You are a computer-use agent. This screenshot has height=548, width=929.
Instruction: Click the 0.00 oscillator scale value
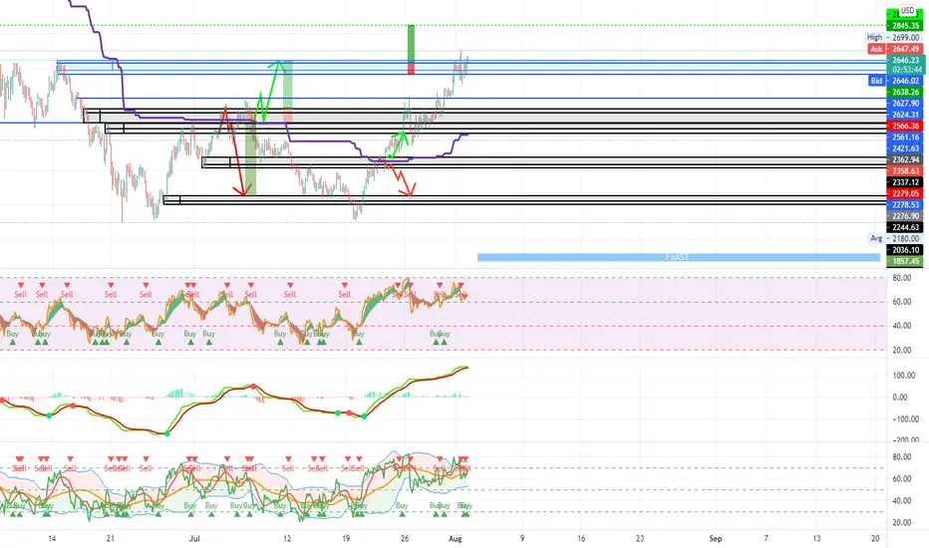(899, 398)
